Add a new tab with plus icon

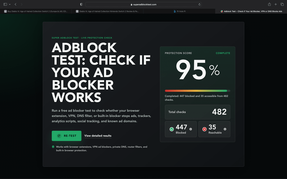click(276, 4)
